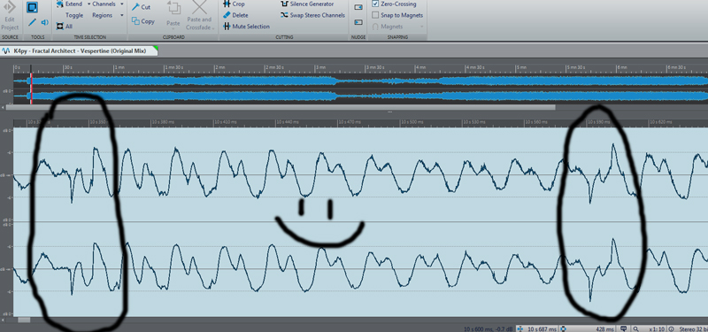Select the time selection tool icon
Screen dimensions: 708x332
point(33,7)
